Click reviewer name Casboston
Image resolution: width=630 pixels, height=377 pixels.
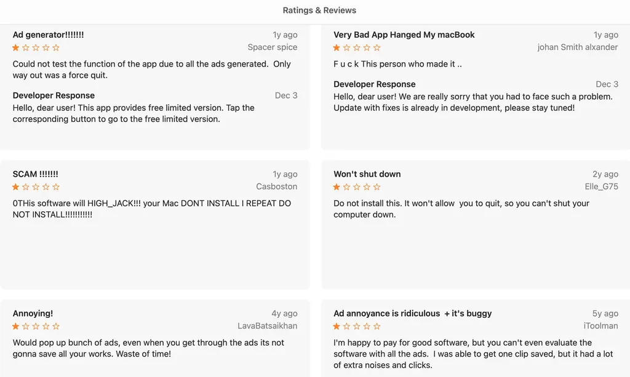pyautogui.click(x=276, y=187)
